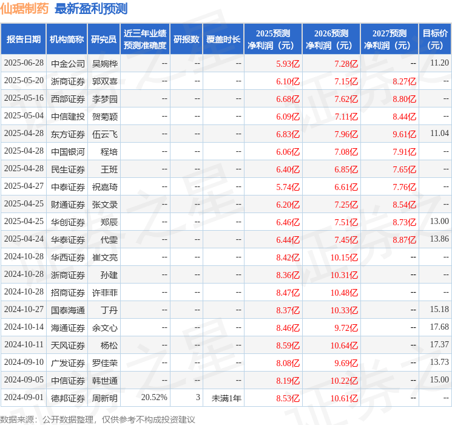Select date cell 2025-04-24

[24, 239]
